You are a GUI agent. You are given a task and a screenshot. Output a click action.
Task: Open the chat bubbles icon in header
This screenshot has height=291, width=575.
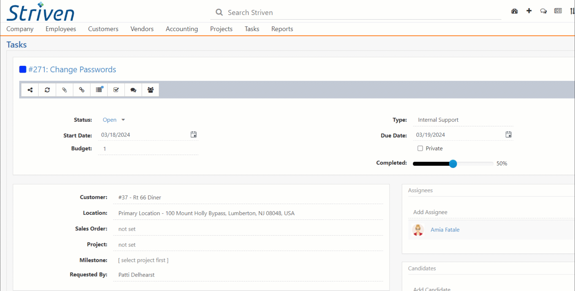(543, 11)
